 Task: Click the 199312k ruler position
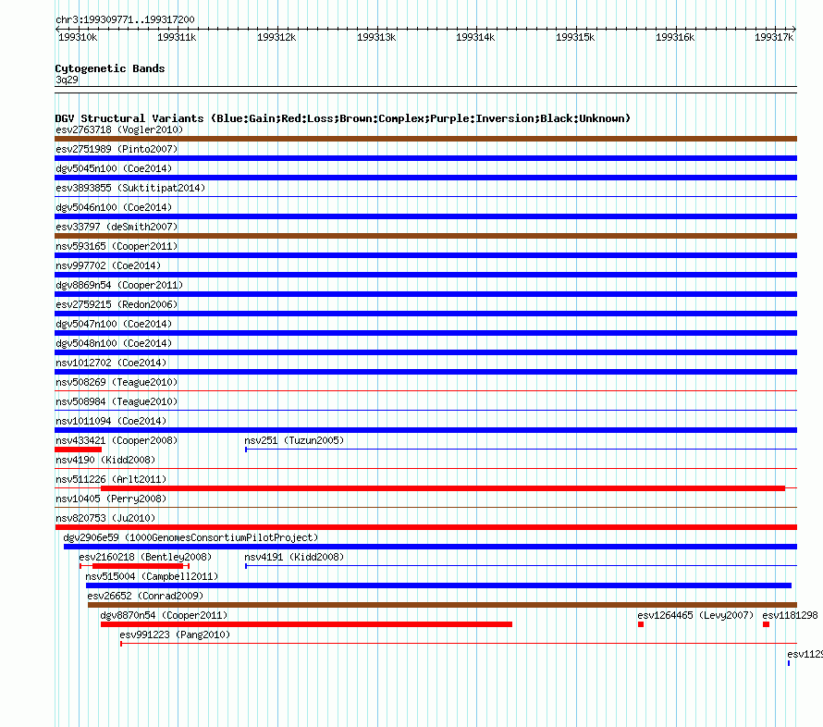[x=276, y=37]
